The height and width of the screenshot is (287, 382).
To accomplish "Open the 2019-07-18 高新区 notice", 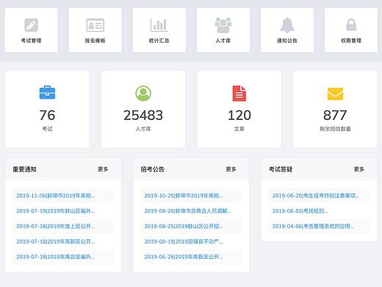I will coord(56,241).
